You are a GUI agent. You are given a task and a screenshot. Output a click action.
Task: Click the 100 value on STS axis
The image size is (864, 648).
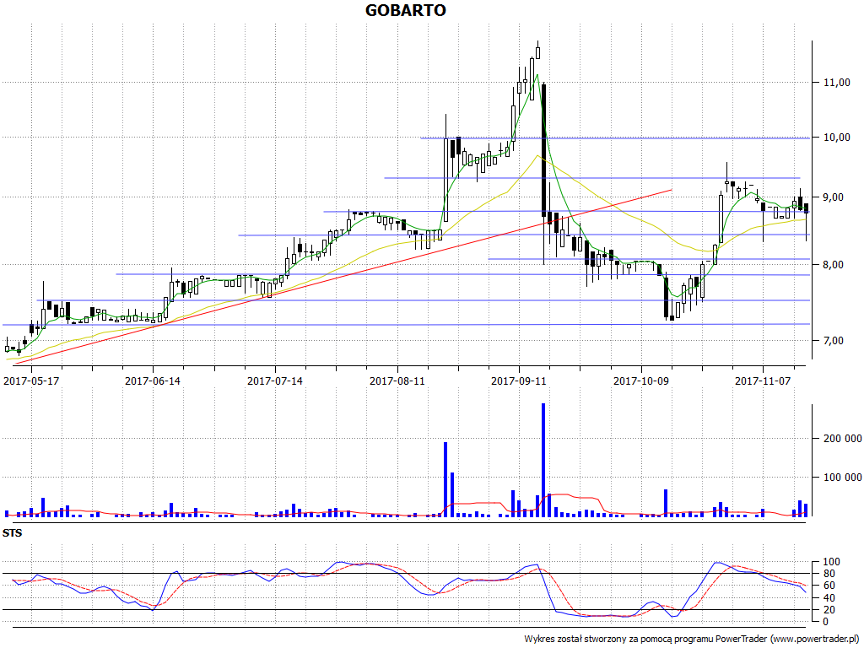[x=831, y=562]
